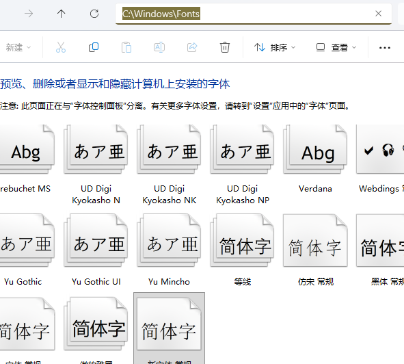Navigate up one folder level
The image size is (404, 364).
point(61,14)
